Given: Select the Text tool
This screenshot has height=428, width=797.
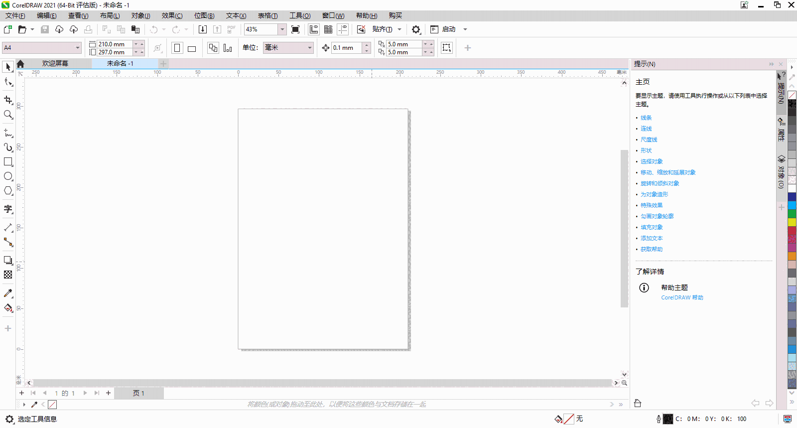Looking at the screenshot, I should coord(8,209).
